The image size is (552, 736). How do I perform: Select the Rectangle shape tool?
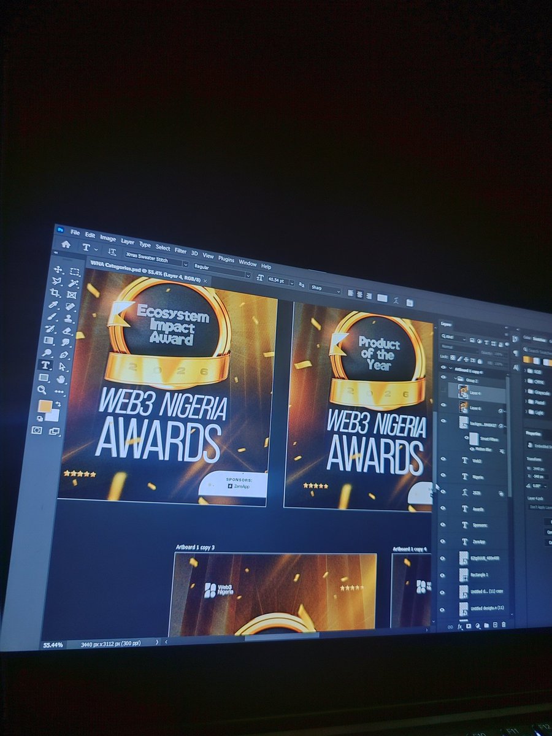tap(44, 377)
